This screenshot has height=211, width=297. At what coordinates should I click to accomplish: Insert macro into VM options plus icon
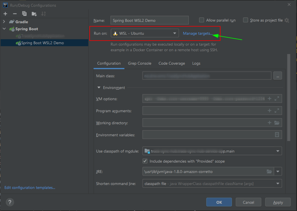[x=269, y=99]
